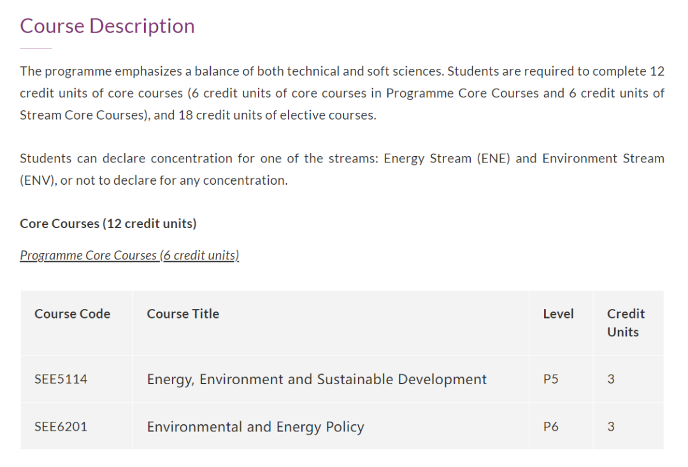Screen dimensions: 688x467
Task: Click the Credit Units column header
Action: 626,322
